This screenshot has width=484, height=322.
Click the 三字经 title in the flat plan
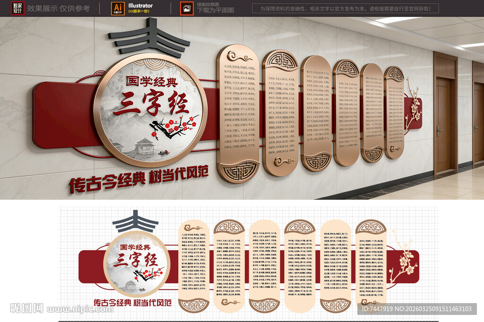coord(135,259)
